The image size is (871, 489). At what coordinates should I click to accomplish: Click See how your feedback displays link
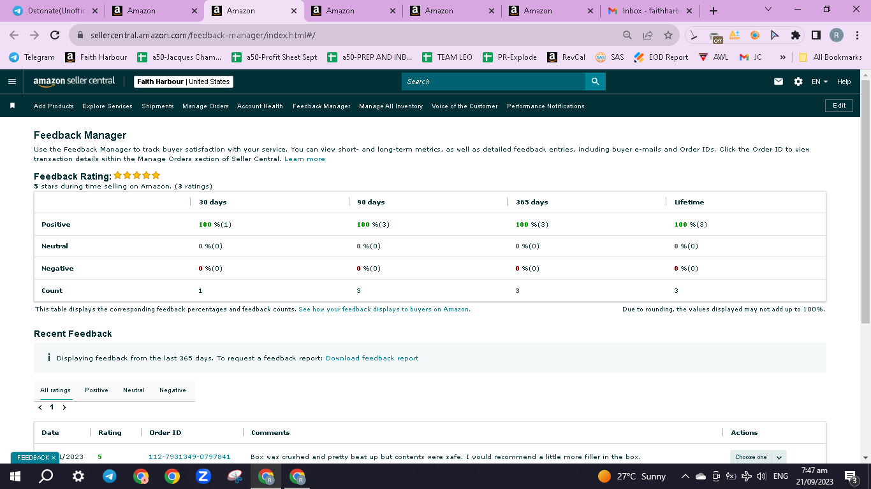click(x=384, y=309)
